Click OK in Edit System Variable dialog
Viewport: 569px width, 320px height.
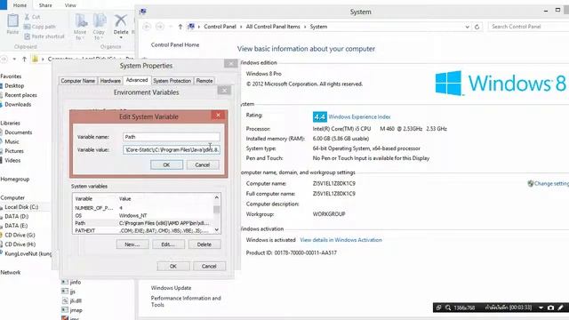click(x=166, y=164)
